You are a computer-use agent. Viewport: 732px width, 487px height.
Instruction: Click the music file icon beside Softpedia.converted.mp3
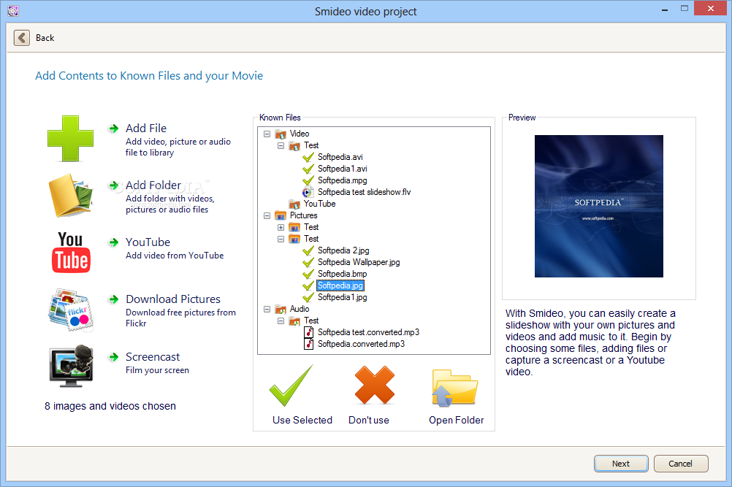[308, 344]
